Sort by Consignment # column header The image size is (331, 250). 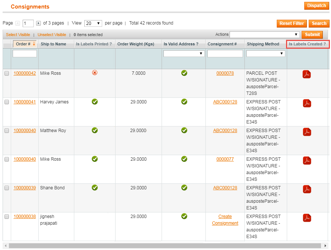coord(222,44)
